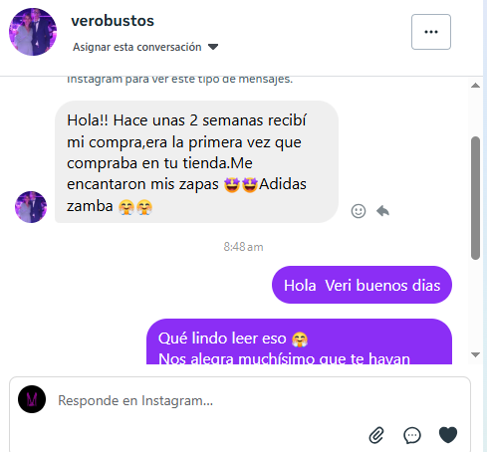The image size is (487, 452).
Task: Select the Qué lindo leer eso message bubble
Action: (299, 341)
